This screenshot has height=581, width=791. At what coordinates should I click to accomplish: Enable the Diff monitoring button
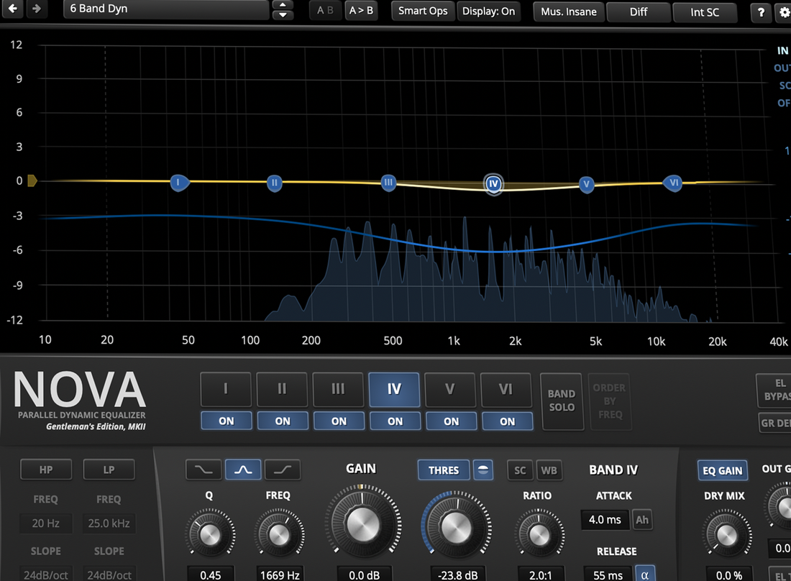coord(638,12)
